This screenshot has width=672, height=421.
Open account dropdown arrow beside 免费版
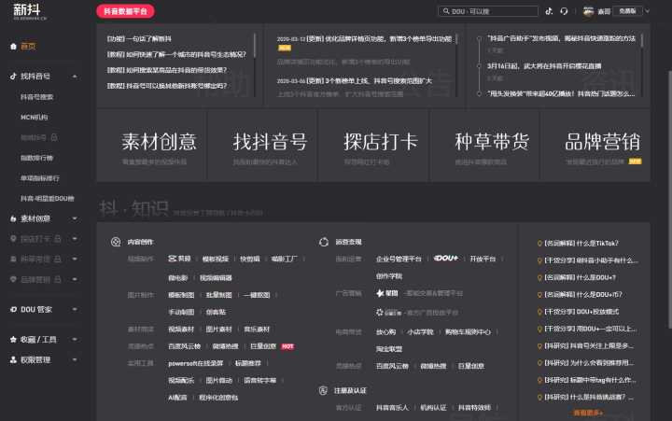[647, 11]
